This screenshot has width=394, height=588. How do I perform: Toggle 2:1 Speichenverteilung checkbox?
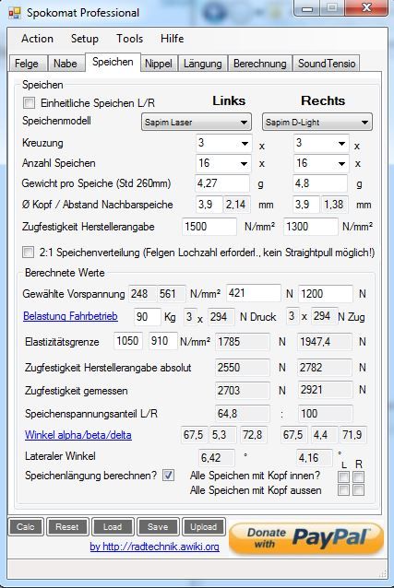[28, 252]
